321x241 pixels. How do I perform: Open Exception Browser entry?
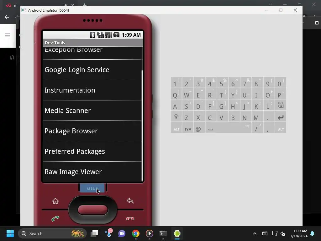(92, 53)
